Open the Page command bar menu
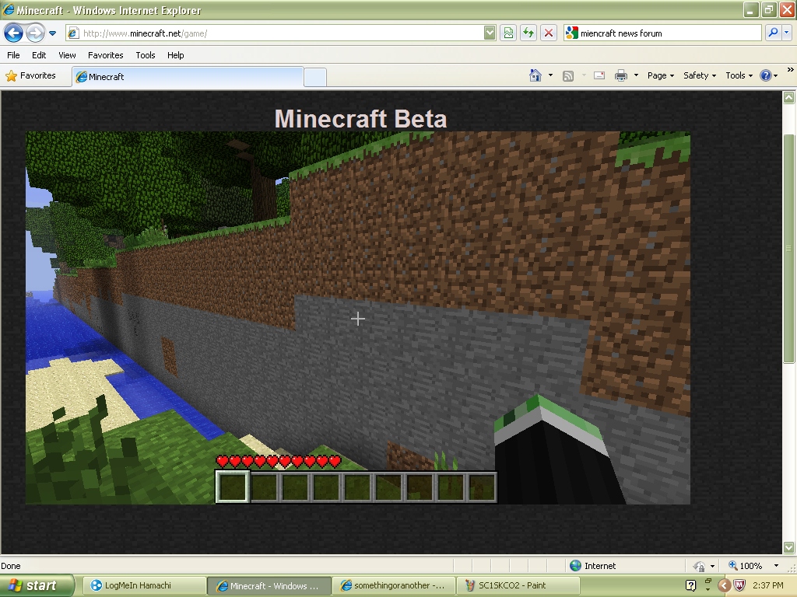 660,75
